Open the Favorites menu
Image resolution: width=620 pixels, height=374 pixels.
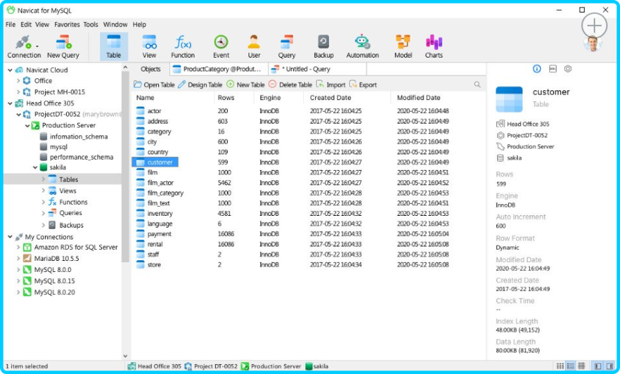click(x=67, y=24)
